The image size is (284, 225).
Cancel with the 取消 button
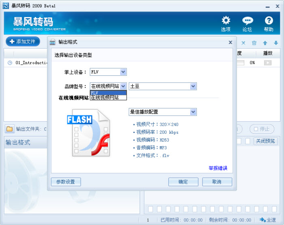point(217,182)
